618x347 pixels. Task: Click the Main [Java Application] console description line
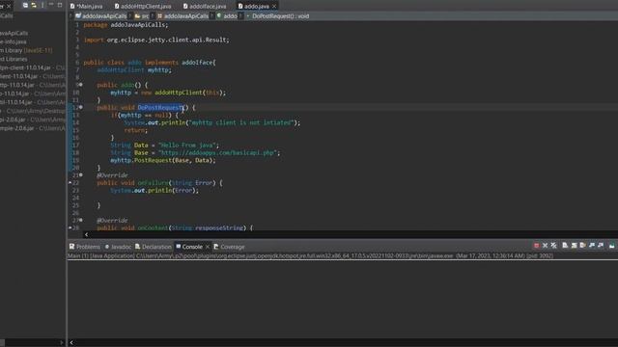310,255
